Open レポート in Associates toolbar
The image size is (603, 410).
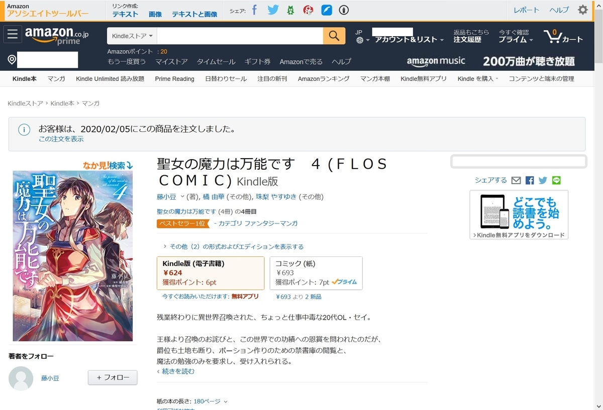(526, 10)
